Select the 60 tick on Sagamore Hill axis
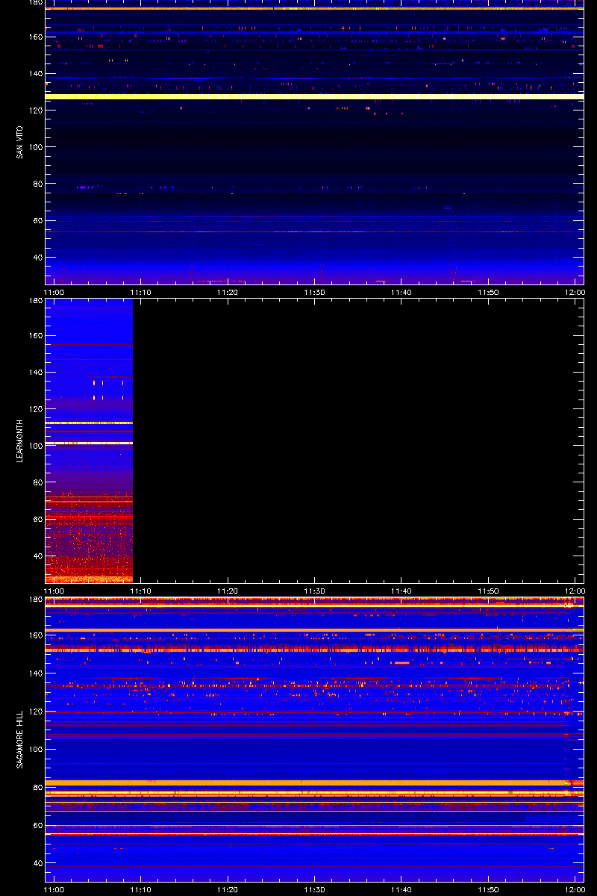Screen dimensions: 597x896 coord(37,825)
